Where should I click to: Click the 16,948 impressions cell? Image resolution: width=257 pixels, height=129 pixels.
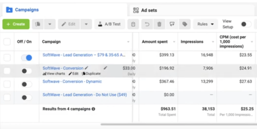pyautogui.click(x=207, y=55)
